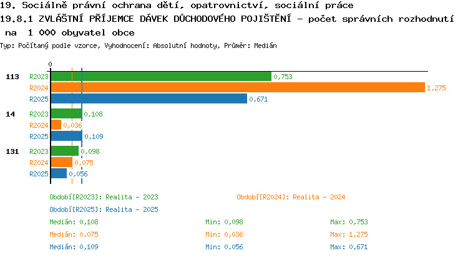
Task: Click the green Medián: 0,108 statistic
Action: coord(74,222)
